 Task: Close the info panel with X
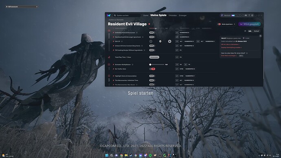260,36
